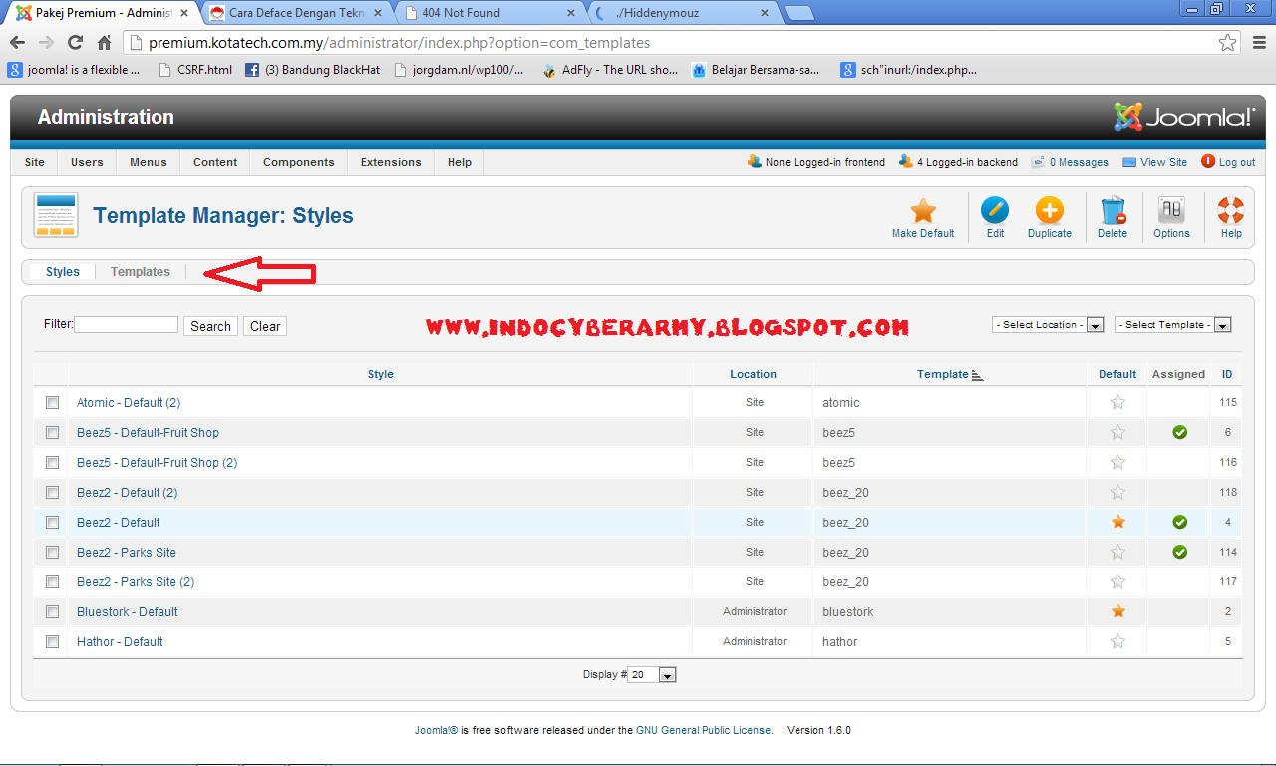Screen dimensions: 1276x766
Task: Click the orange default star for Beez2 - Default
Action: [x=1117, y=522]
